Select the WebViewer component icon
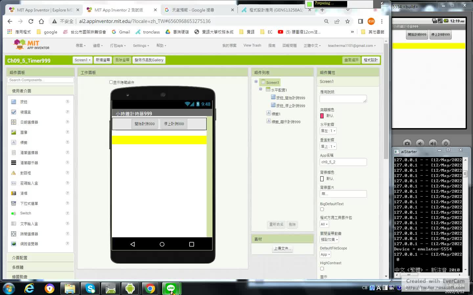The image size is (473, 295). (x=13, y=244)
